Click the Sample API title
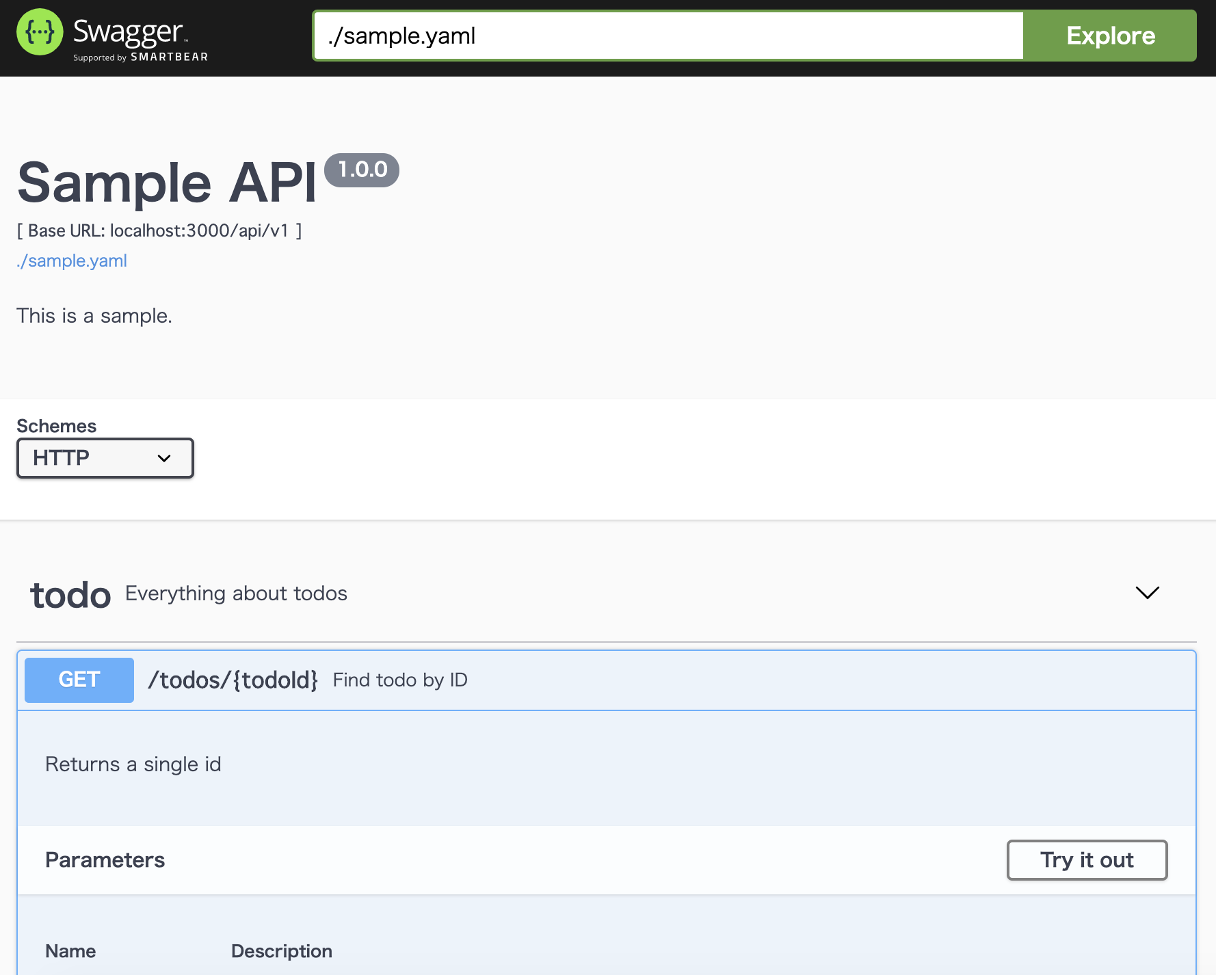 (167, 183)
